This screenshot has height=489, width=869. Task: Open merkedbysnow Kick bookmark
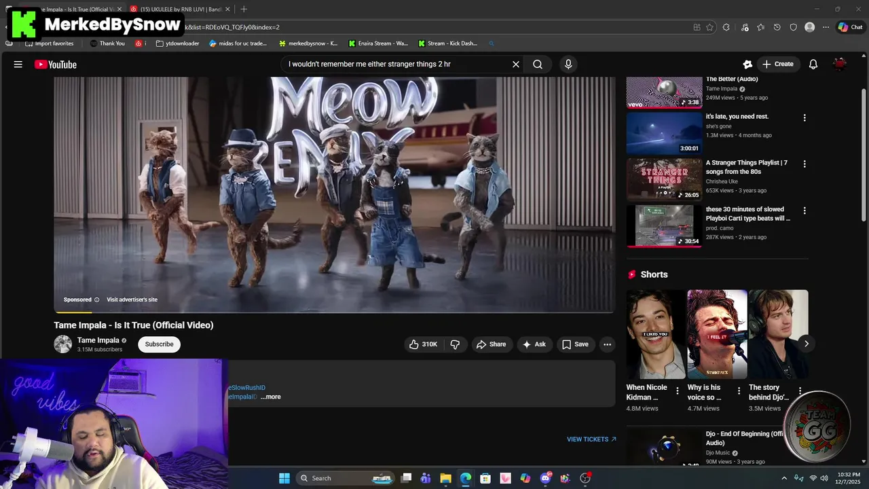[308, 43]
